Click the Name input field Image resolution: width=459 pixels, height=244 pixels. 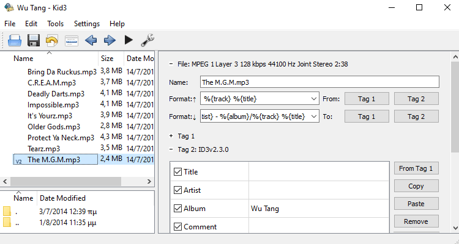(319, 82)
